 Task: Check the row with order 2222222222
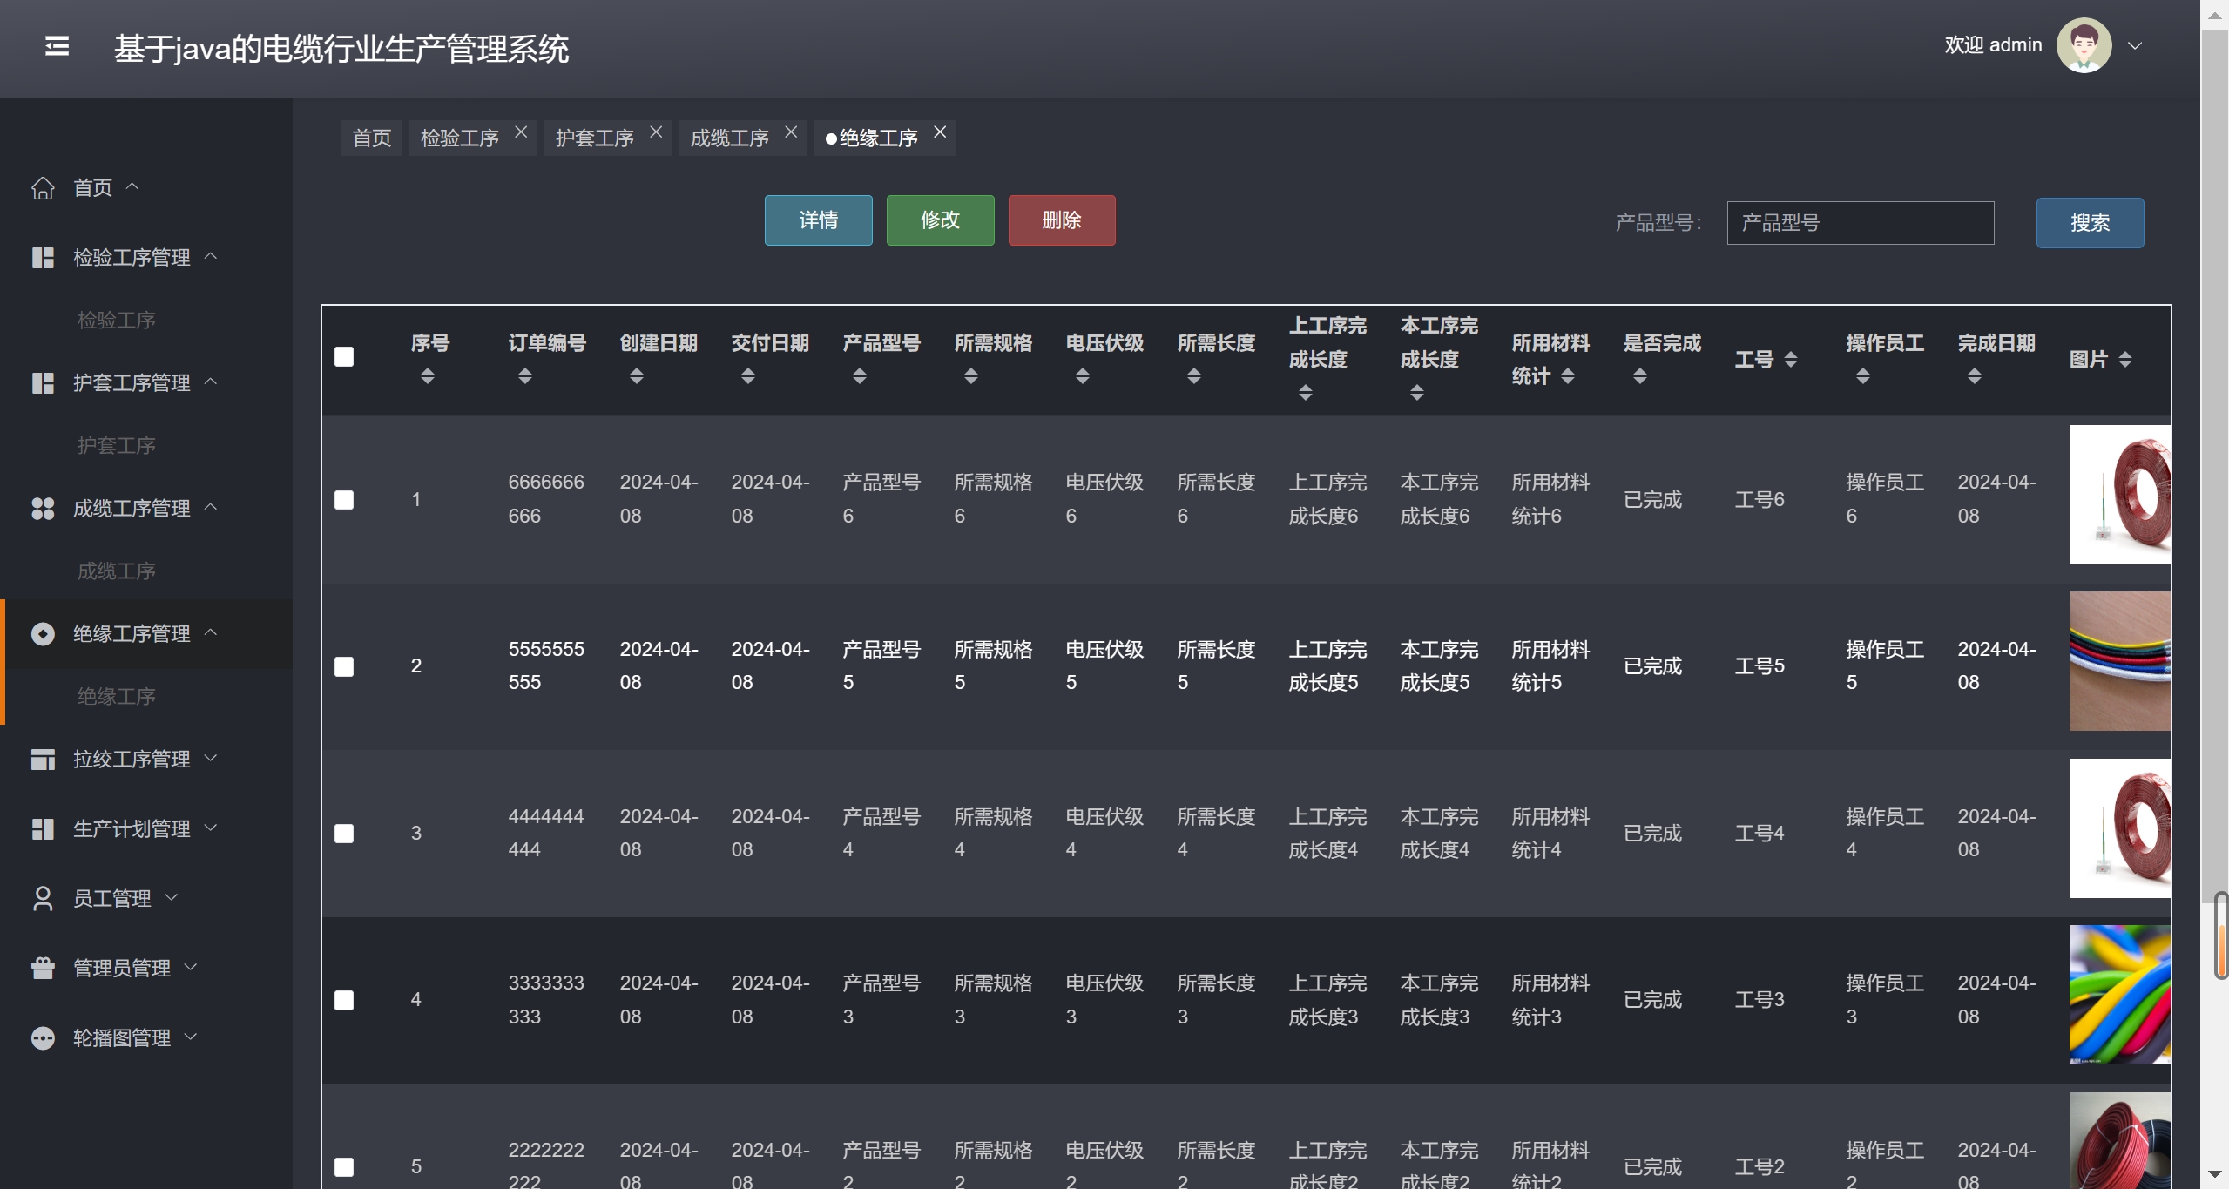coord(344,1167)
